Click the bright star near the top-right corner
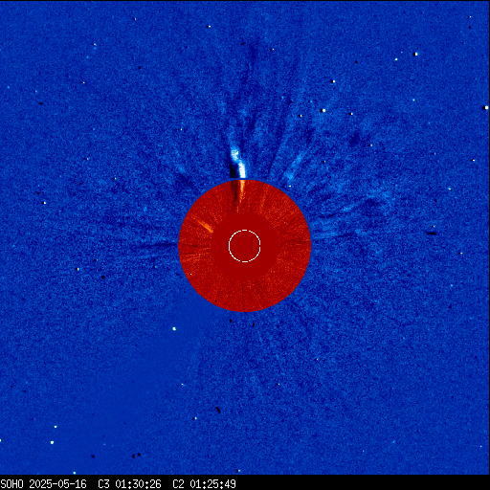This screenshot has width=490, height=490. (x=415, y=55)
